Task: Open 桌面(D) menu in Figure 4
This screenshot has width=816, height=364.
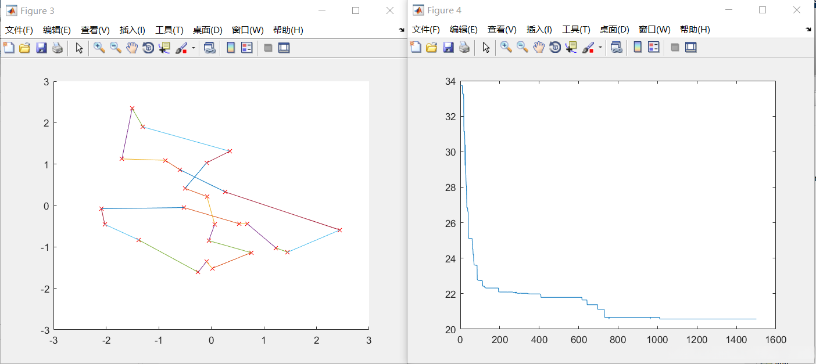Action: click(614, 30)
